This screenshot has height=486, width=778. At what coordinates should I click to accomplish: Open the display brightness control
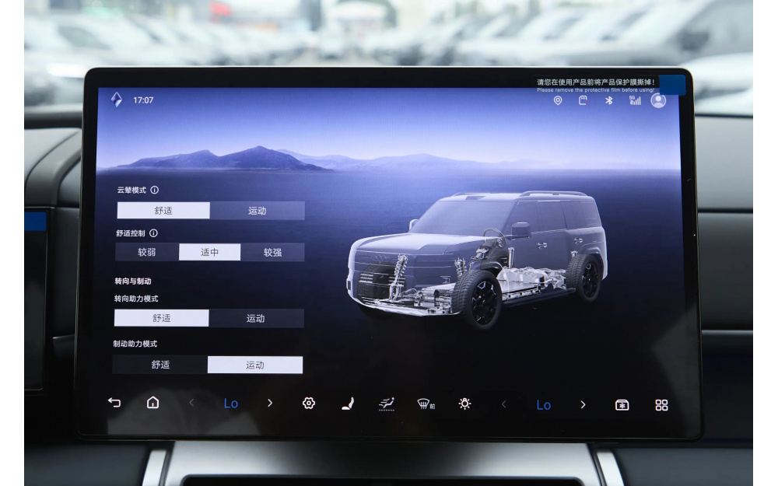[x=464, y=403]
